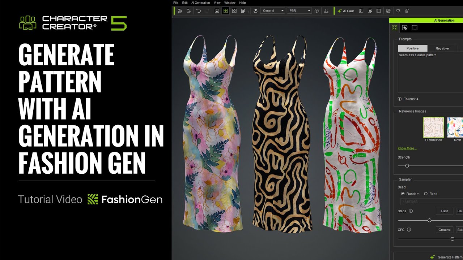Click the info icon beside CFG
This screenshot has width=463, height=260.
(x=409, y=230)
